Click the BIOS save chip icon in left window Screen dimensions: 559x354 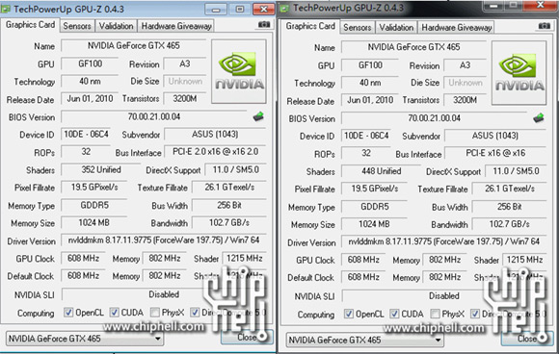[258, 116]
